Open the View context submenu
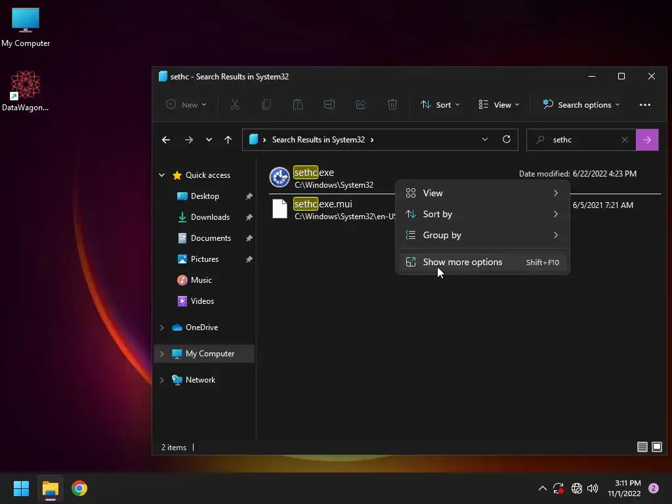 482,193
